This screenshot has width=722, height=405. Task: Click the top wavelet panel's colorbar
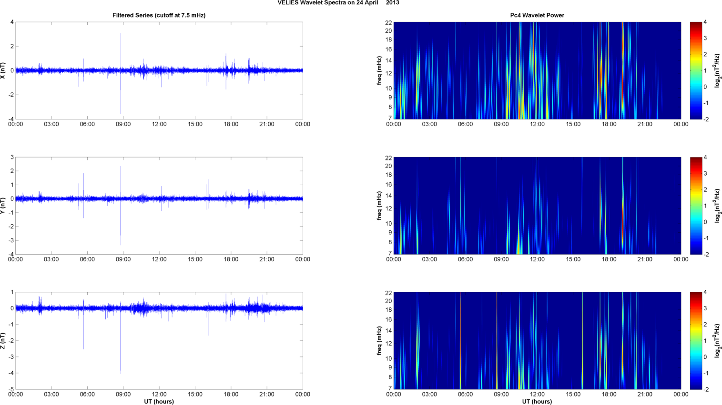click(696, 70)
